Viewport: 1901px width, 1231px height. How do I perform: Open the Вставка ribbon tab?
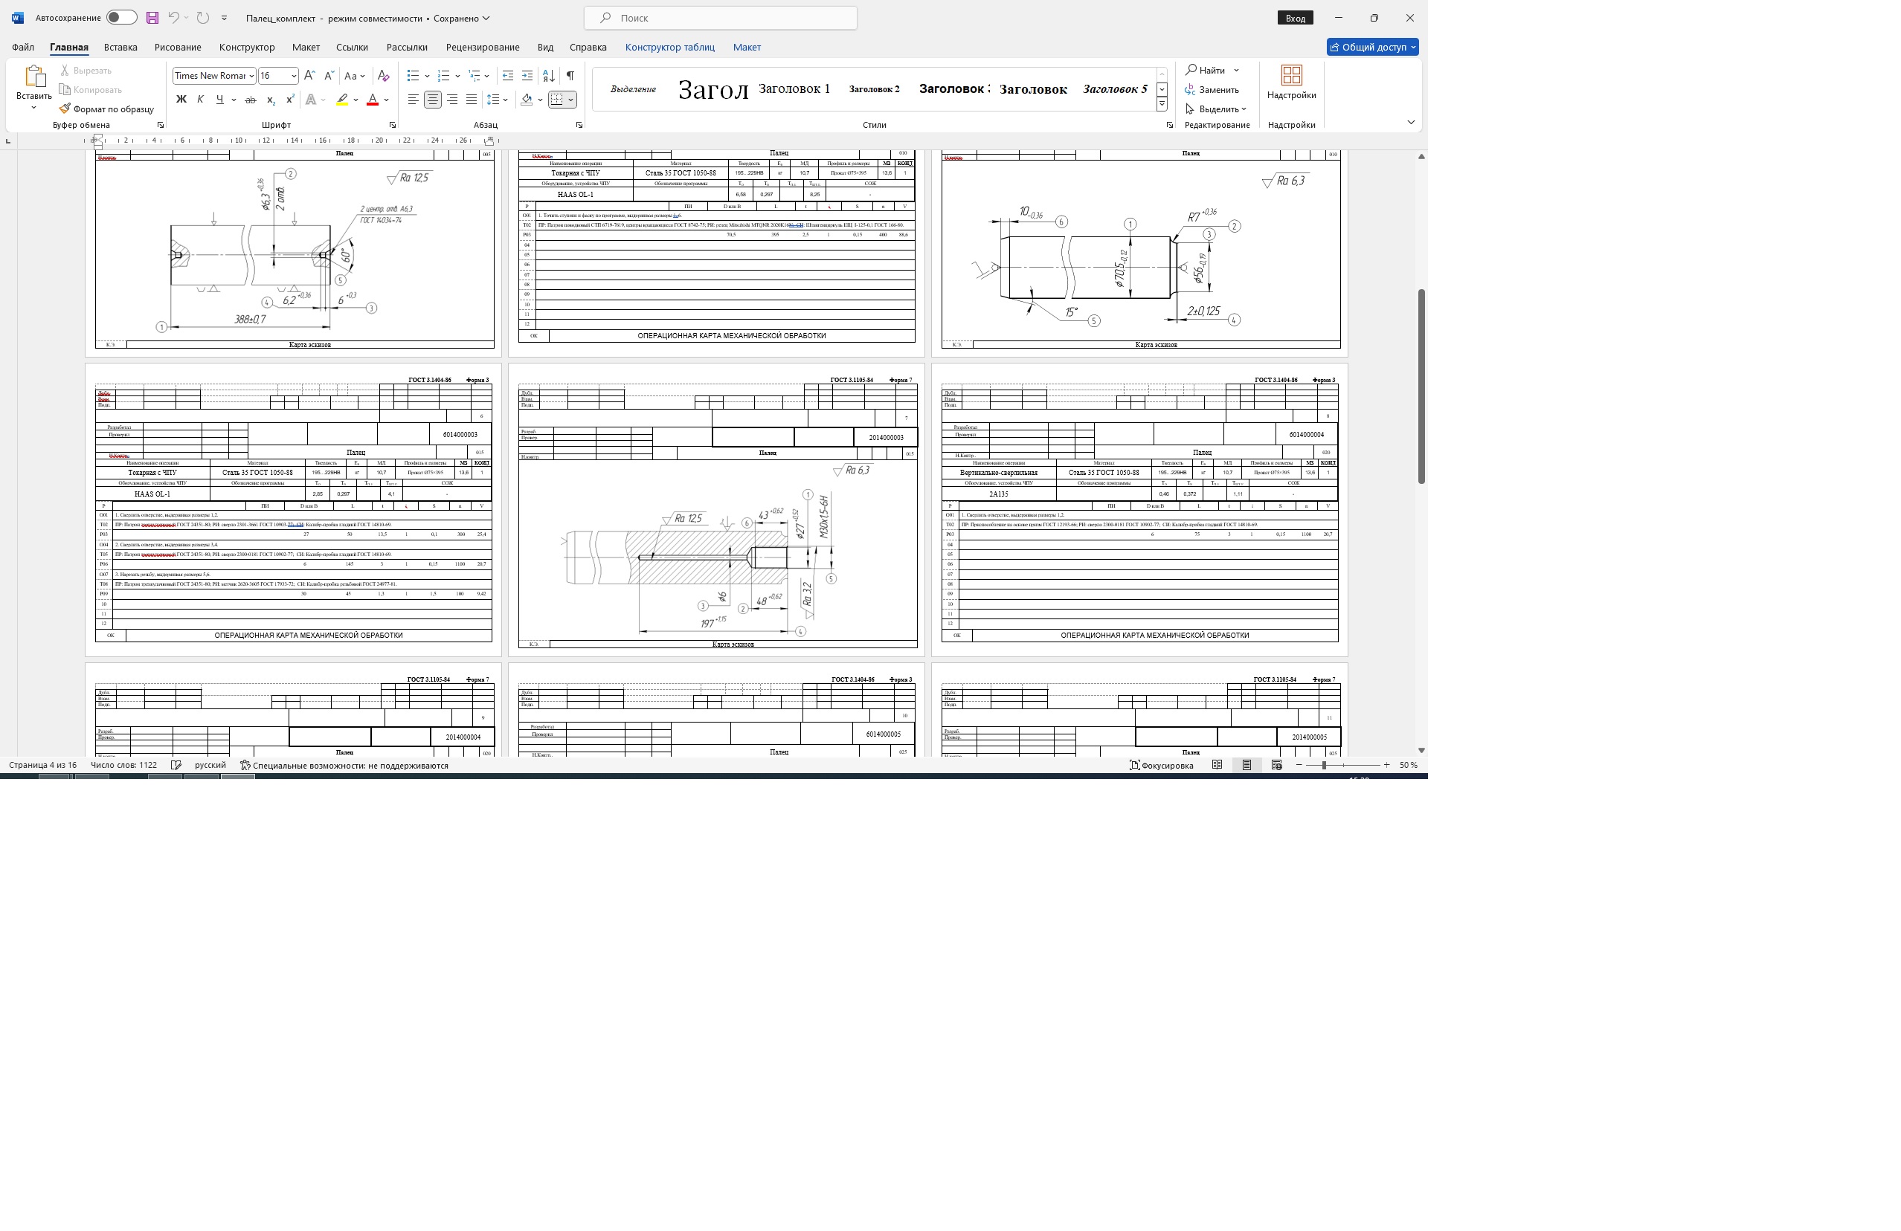tap(120, 47)
